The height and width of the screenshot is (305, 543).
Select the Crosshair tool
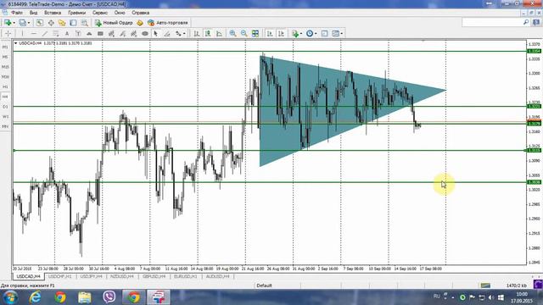(x=8, y=34)
